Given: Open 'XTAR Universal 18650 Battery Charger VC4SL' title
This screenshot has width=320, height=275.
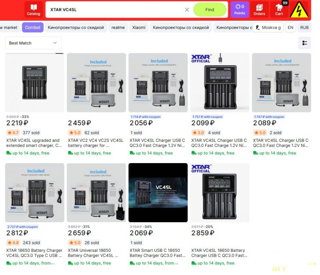Looking at the screenshot, I should tap(93, 253).
